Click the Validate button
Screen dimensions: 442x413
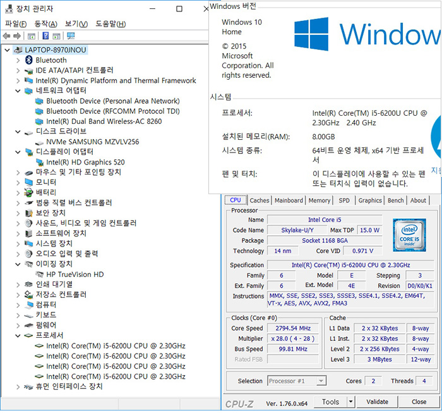[x=377, y=402]
